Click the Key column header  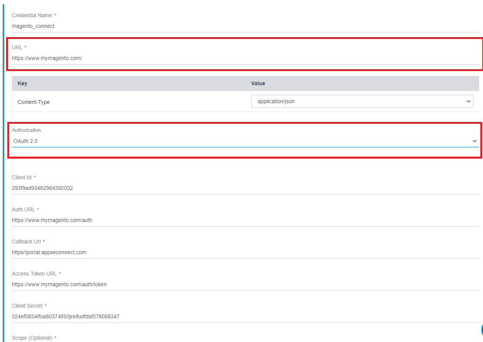[23, 83]
